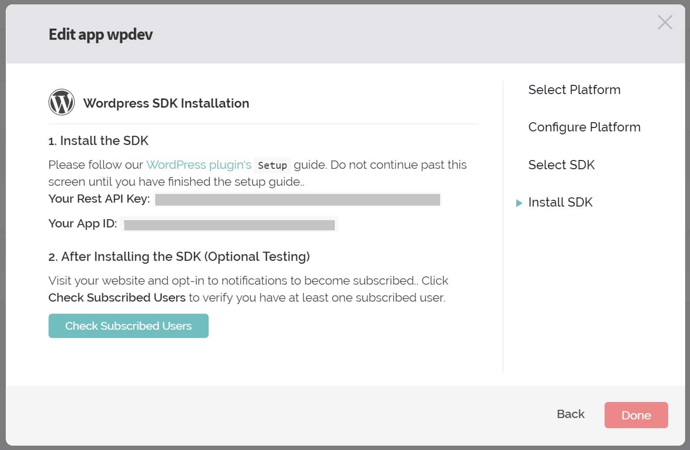This screenshot has height=450, width=690.
Task: Click the Install SDK step arrow indicator
Action: [518, 202]
